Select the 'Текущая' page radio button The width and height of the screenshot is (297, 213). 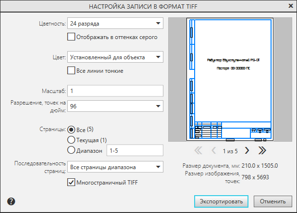(x=72, y=140)
